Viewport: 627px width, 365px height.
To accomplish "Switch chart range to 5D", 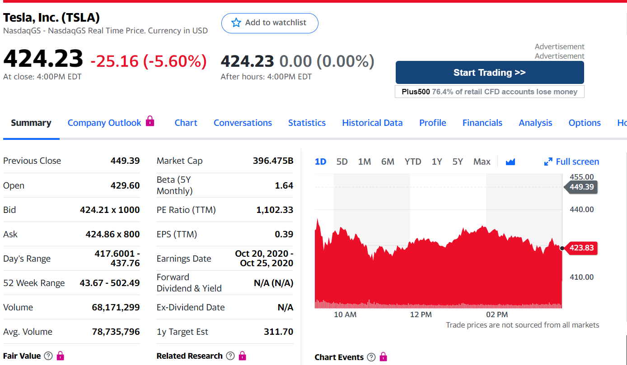I will pos(342,162).
